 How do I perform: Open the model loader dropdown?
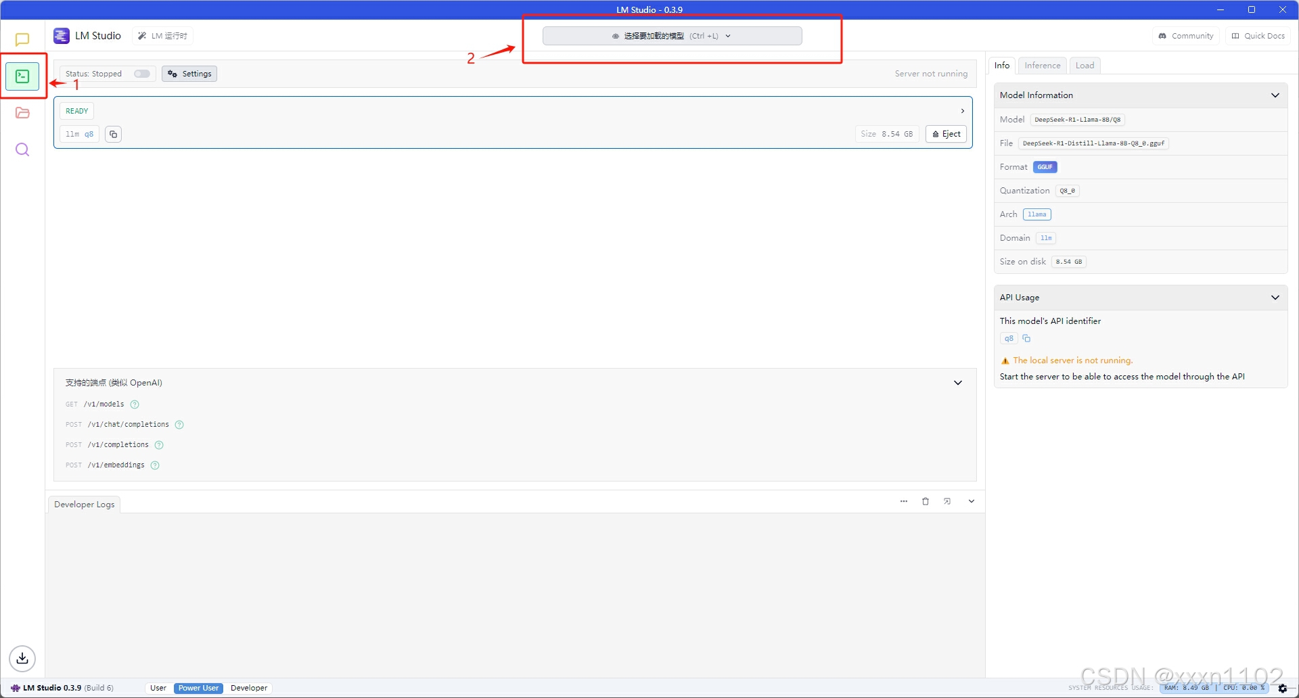[x=673, y=36]
